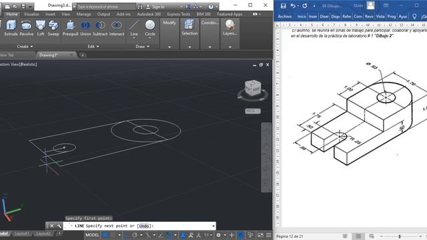Select the Drawing3 file tab
Viewport: 427px width, 240px height.
[49, 55]
